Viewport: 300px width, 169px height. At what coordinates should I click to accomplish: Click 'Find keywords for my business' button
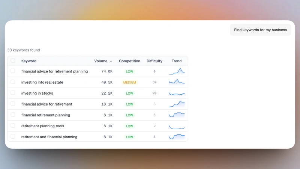[260, 30]
